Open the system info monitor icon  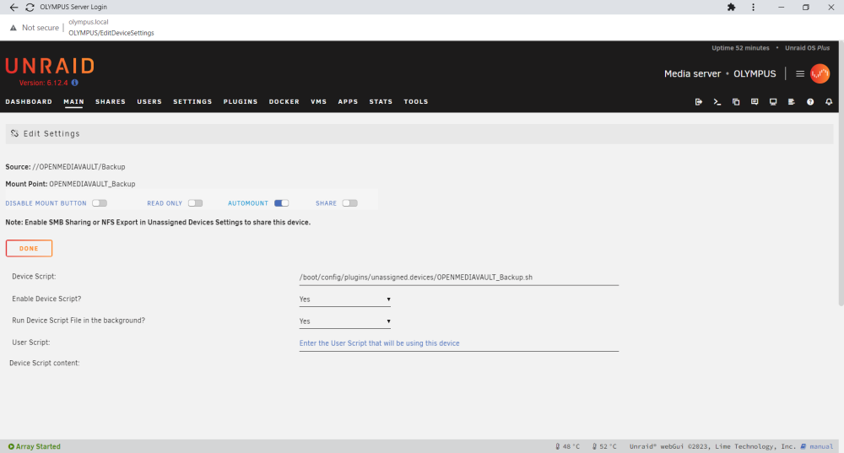click(x=773, y=102)
